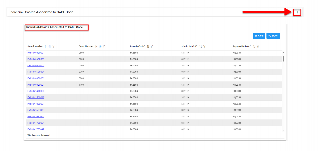Open award link FA850416F0006

(36, 116)
